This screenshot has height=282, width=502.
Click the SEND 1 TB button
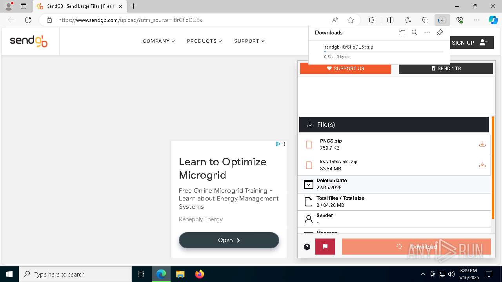tap(446, 69)
